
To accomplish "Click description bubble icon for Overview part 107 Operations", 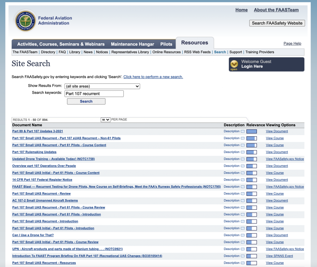I will pos(243,166).
